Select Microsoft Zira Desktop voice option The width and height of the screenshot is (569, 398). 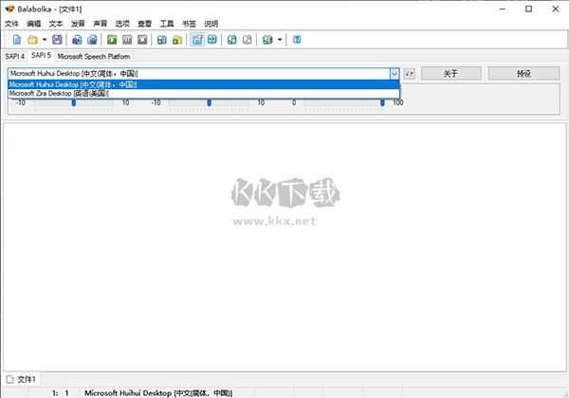click(204, 93)
